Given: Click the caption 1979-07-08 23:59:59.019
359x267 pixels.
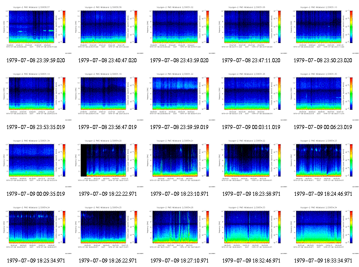Looking at the screenshot, I should point(179,127).
